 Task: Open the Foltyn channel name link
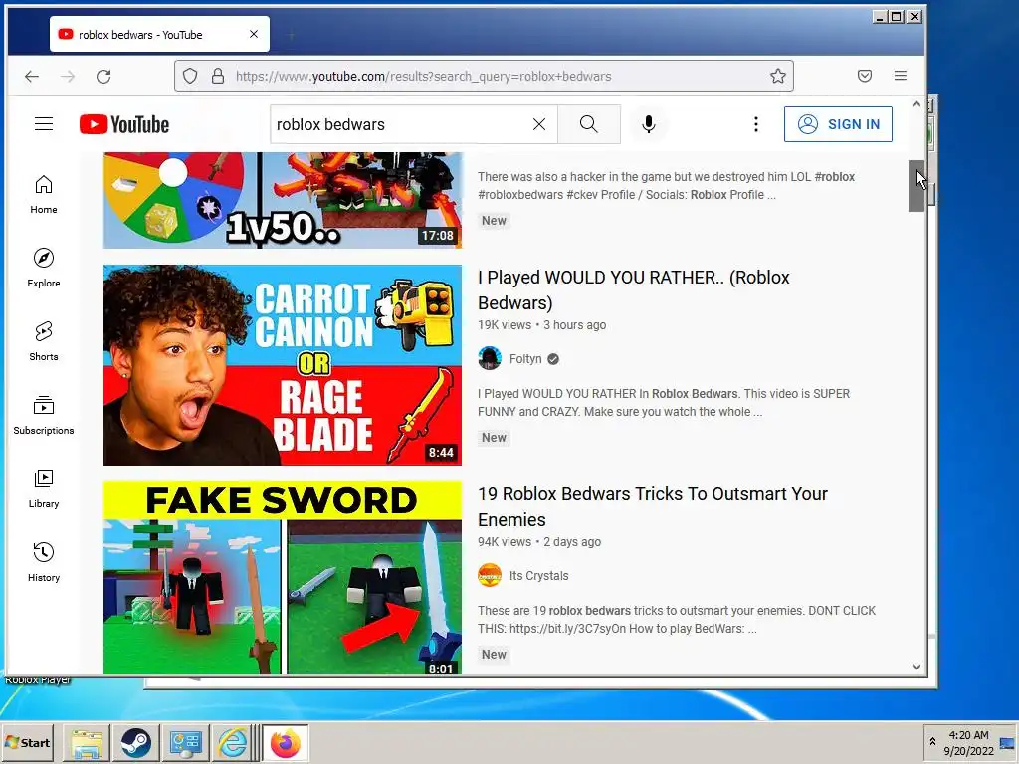click(525, 358)
